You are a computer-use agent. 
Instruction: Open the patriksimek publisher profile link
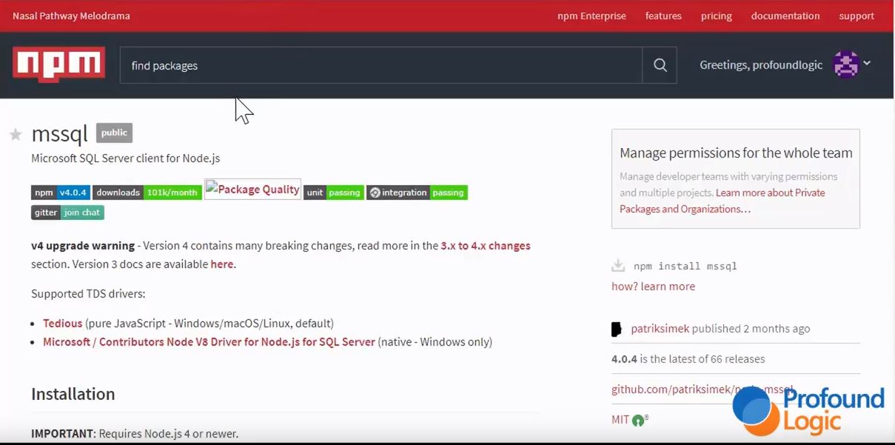660,328
